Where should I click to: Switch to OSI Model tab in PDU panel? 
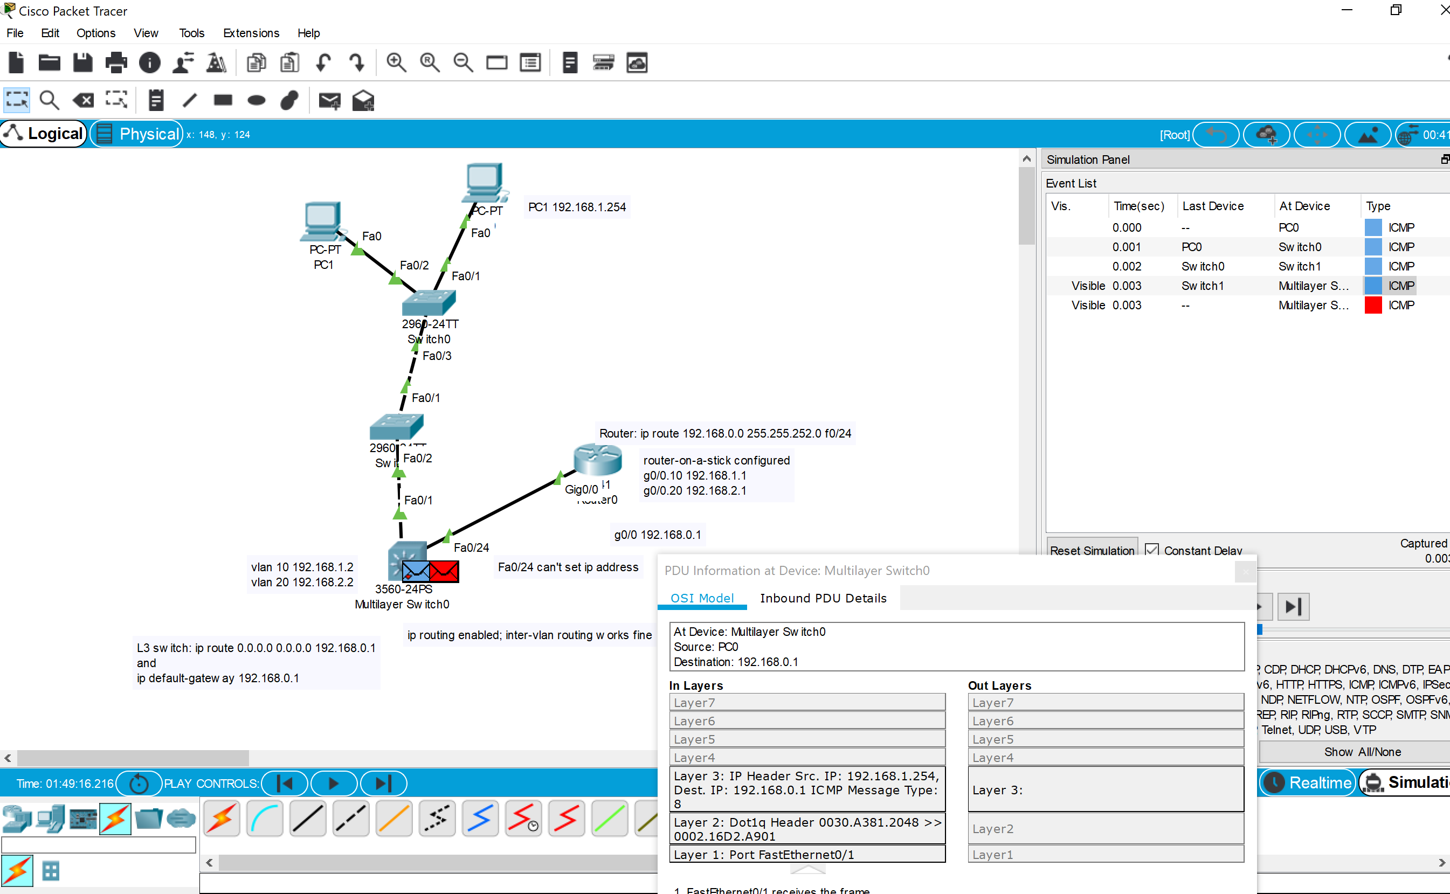pos(701,598)
